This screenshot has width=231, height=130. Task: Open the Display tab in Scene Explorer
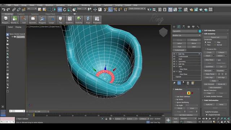click(x=18, y=27)
